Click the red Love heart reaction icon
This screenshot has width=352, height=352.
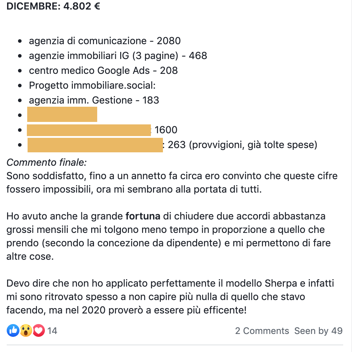(39, 330)
